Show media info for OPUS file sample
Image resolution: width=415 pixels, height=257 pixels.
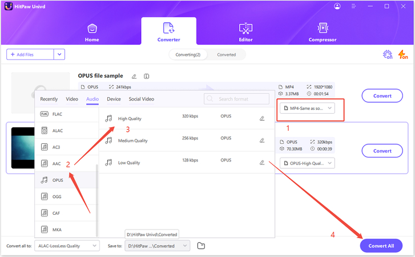tap(146, 77)
